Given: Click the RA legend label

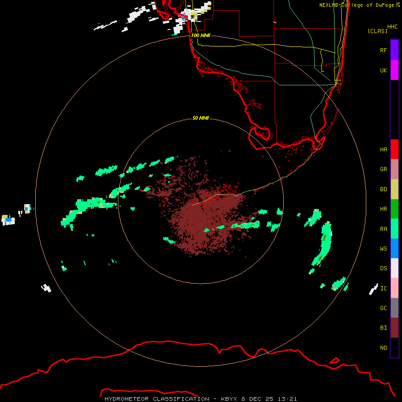Looking at the screenshot, I should point(383,229).
